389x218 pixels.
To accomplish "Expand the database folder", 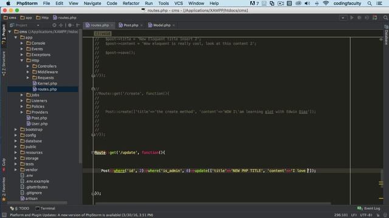I will pyautogui.click(x=16, y=141).
